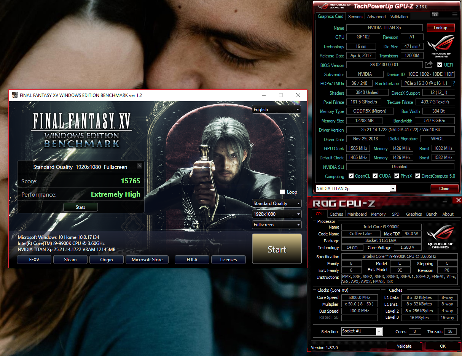Screen dimensions: 462x356
Task: Click the Core Speed 5000.0 MHz value
Action: pos(360,297)
